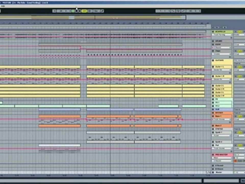This screenshot has height=184, width=245.
Task: Mute ACAPELLA with its yellow activator
Action: 240,32
